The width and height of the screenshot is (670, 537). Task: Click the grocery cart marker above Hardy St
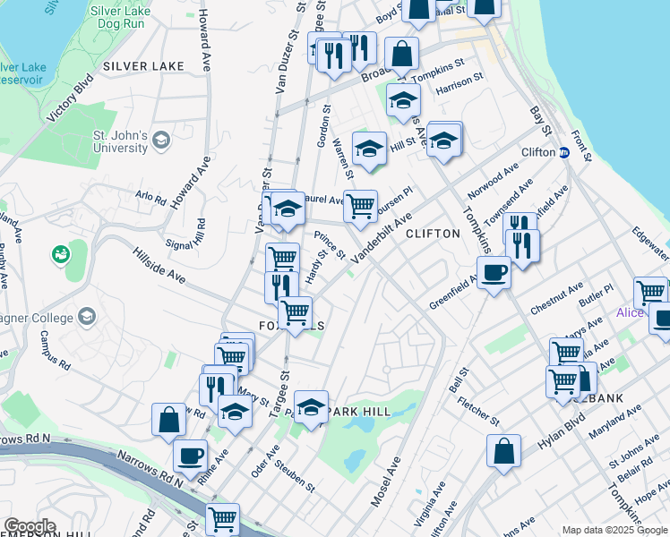pos(282,258)
